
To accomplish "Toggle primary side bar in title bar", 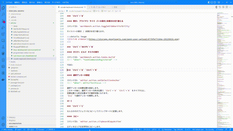I will click(209, 2).
